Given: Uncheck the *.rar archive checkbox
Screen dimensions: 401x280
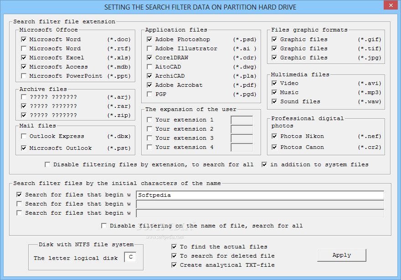Looking at the screenshot, I should click(x=24, y=106).
